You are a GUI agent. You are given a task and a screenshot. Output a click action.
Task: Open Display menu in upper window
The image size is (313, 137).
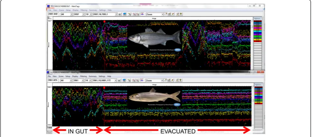click(x=75, y=10)
